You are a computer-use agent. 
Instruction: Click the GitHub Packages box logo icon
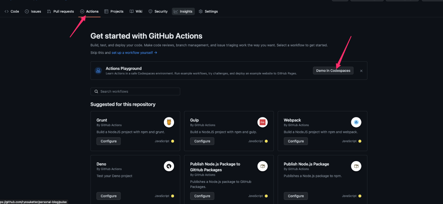(x=263, y=166)
